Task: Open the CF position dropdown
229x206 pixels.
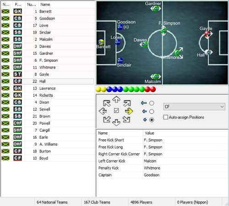Action: click(194, 107)
